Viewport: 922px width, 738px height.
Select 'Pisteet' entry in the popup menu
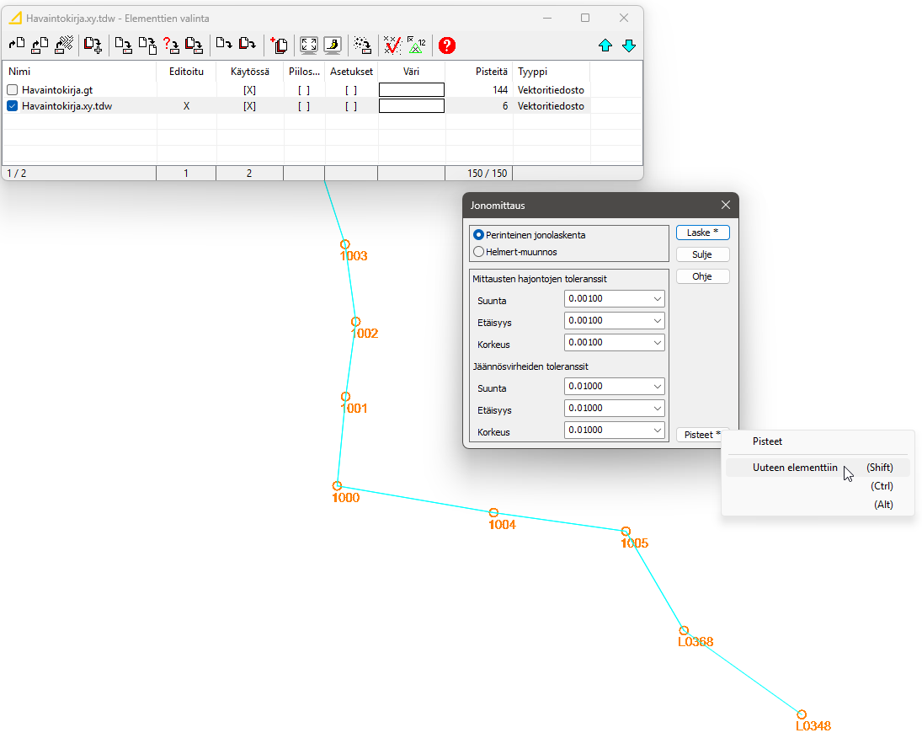tap(767, 441)
